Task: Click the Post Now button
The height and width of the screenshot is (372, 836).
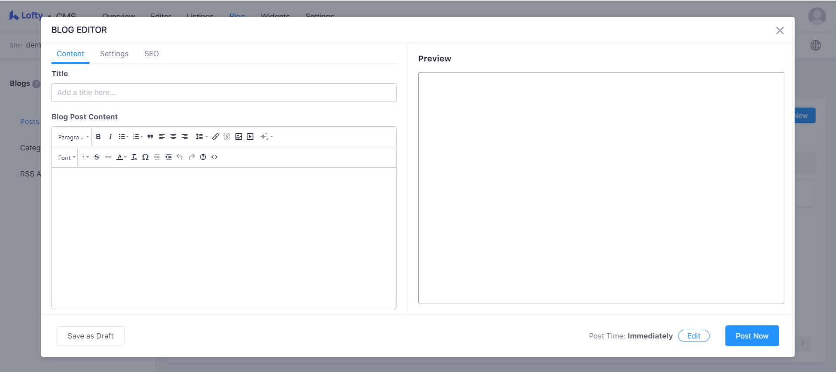Action: [x=752, y=336]
